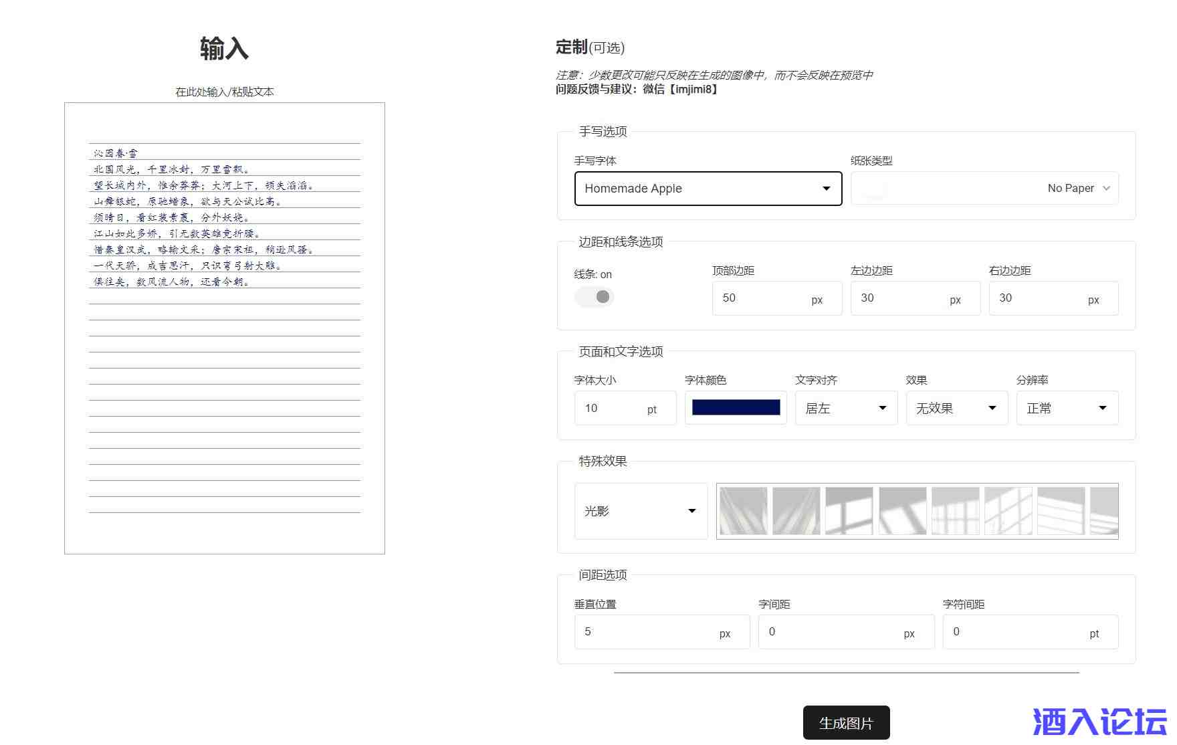
Task: Expand the No Paper type selector
Action: 984,189
